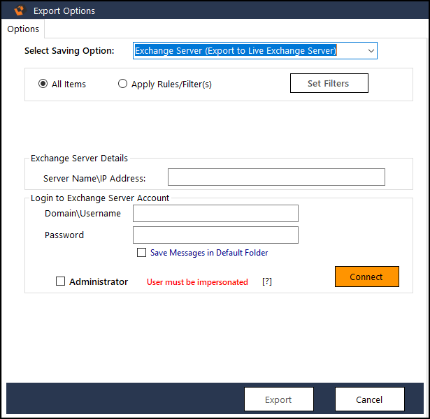
Task: Focus the Server Name\IP Address field
Action: pyautogui.click(x=276, y=177)
